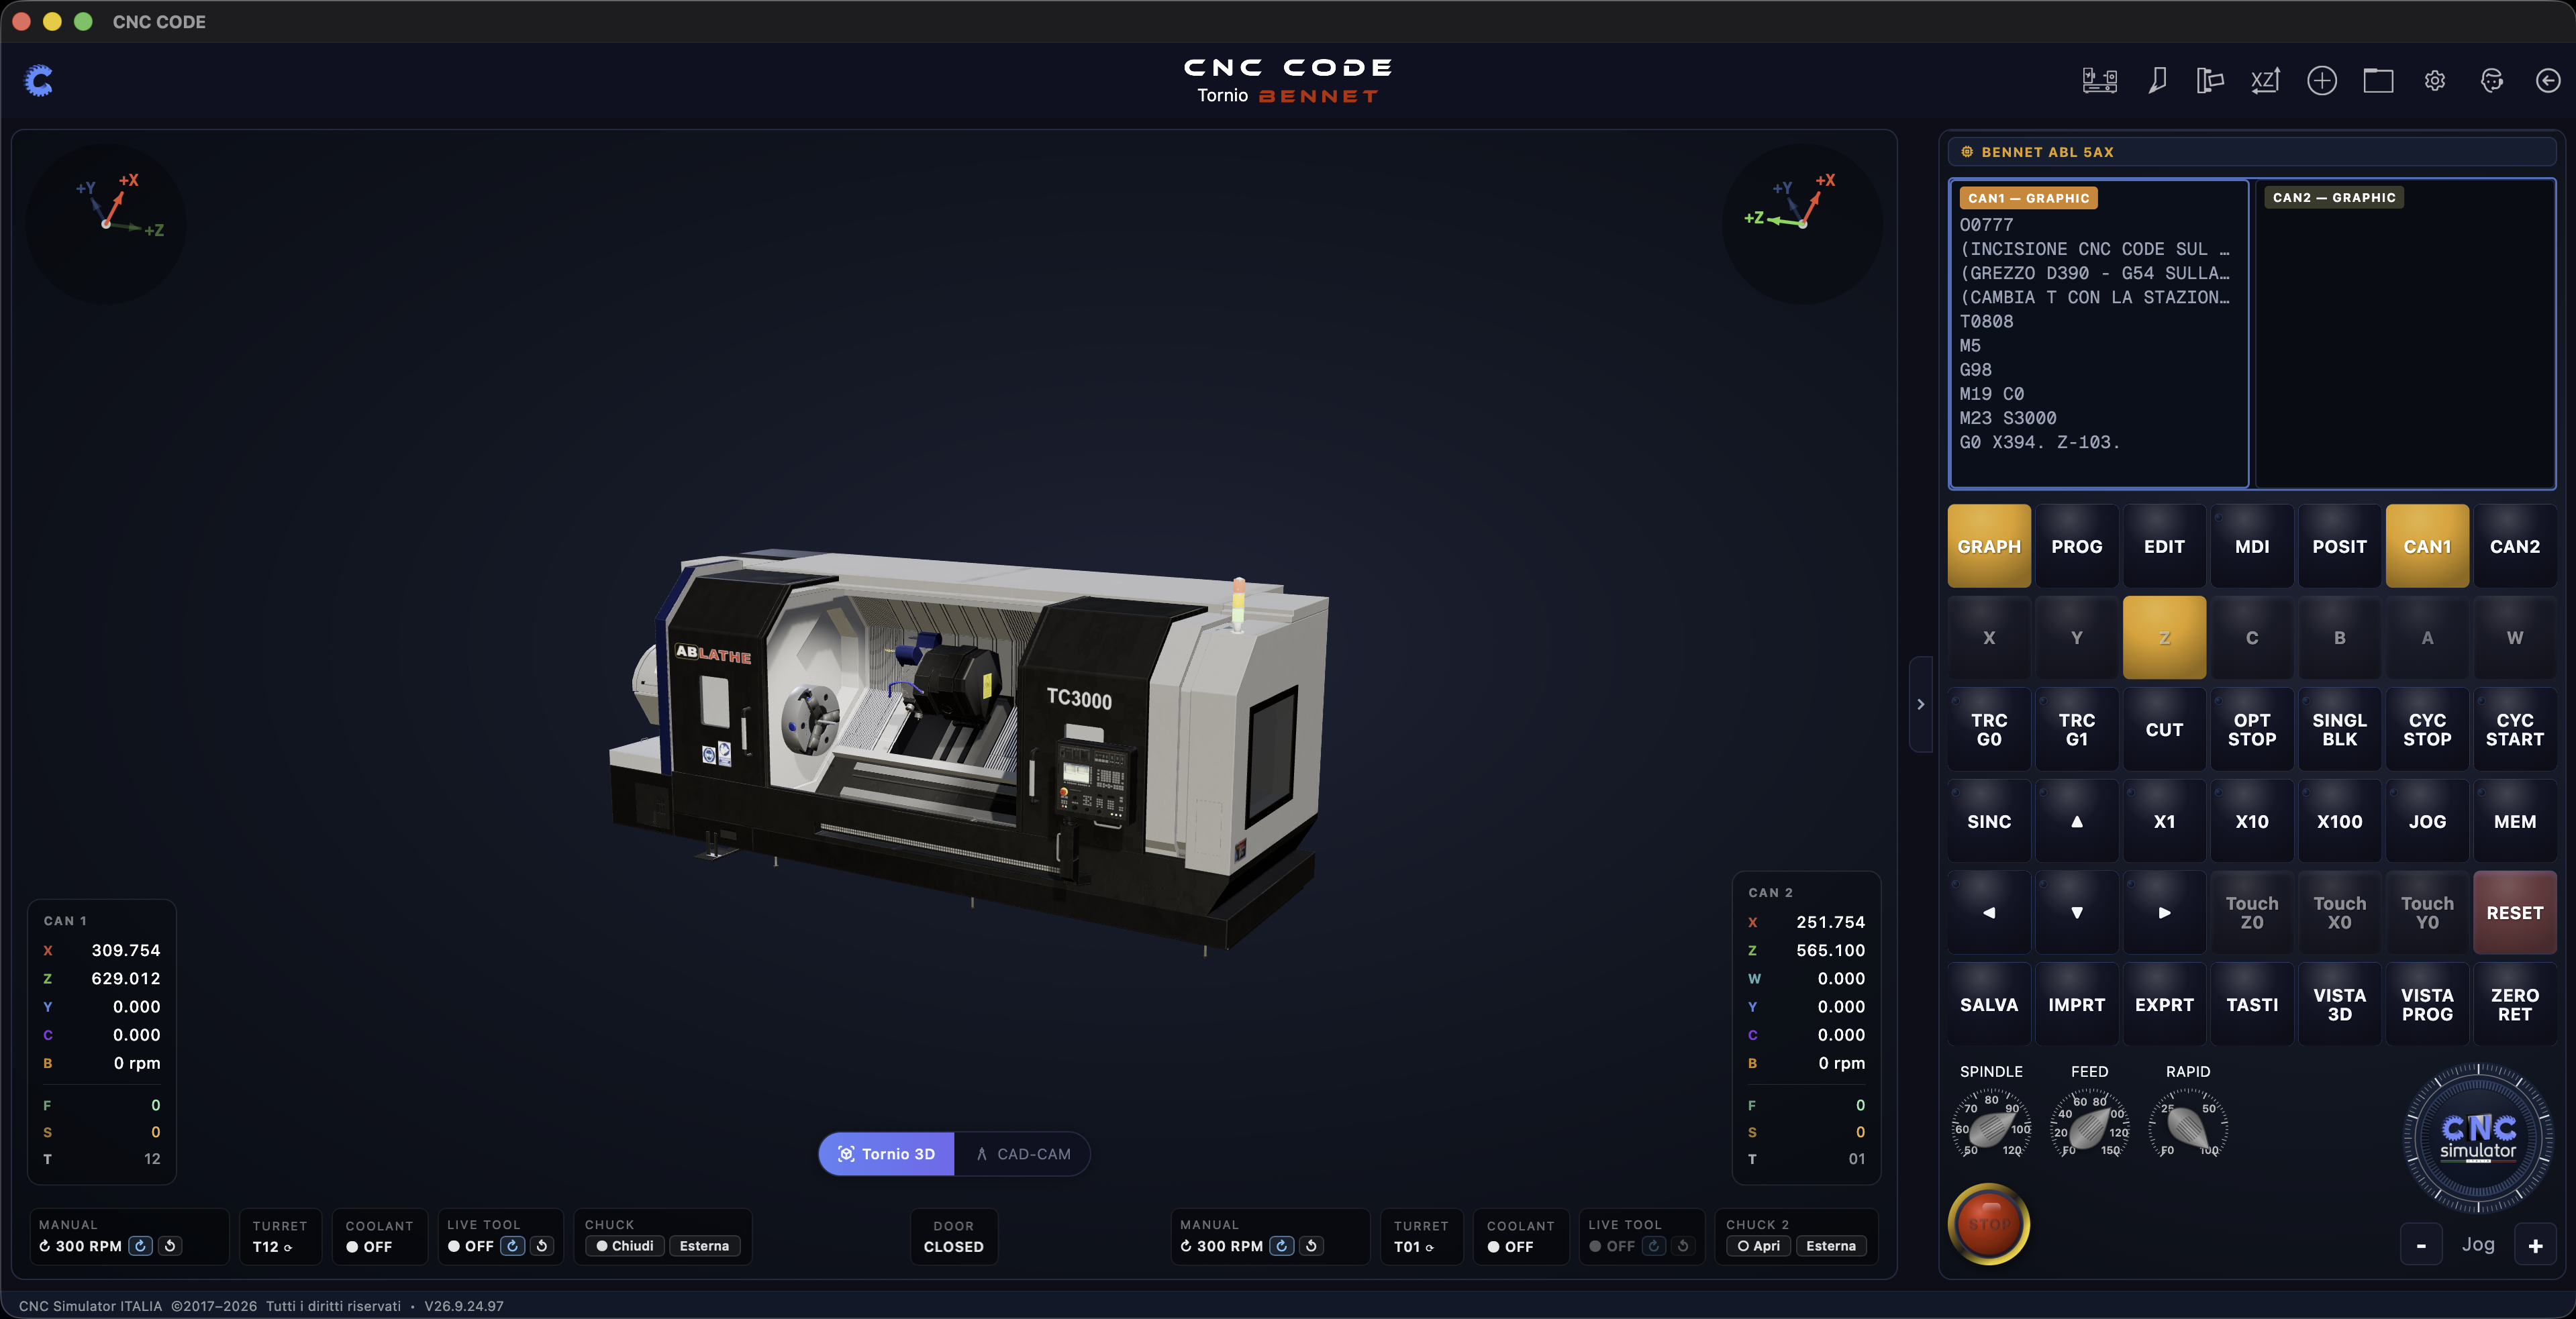The height and width of the screenshot is (1319, 2576).
Task: Set clockwise spindle rotation beside turret T01
Action: coord(1282,1246)
